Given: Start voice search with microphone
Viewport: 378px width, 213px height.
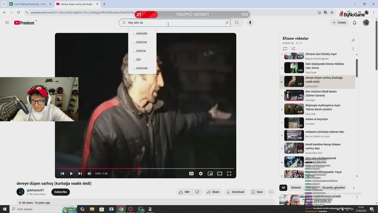Looking at the screenshot, I should (x=250, y=23).
